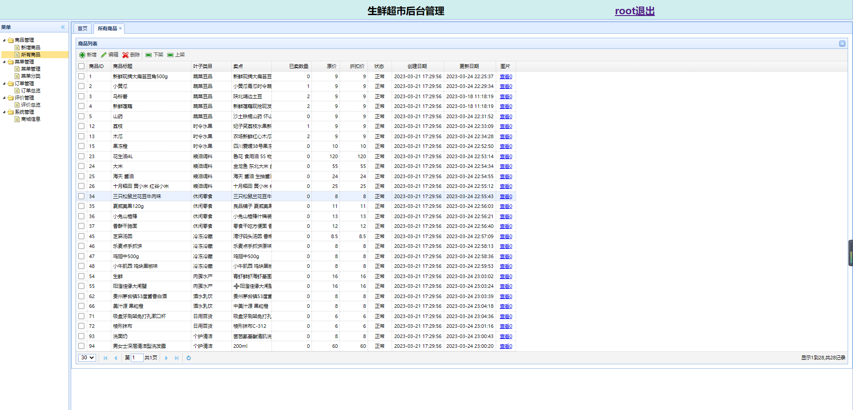Viewport: 853px width, 410px height.
Task: Click the 已卖数量 column header
Action: (x=291, y=66)
